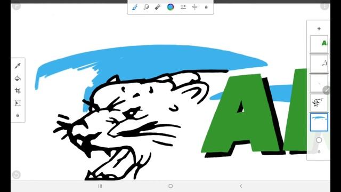Open Android recent apps button

point(100,186)
